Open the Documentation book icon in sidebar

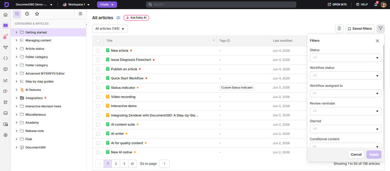[5, 25]
